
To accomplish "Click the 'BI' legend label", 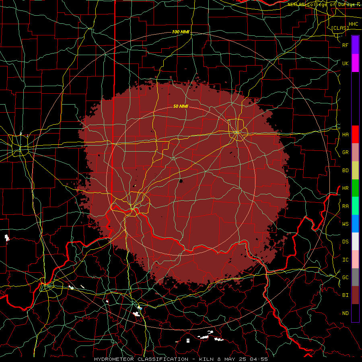I will (345, 295).
